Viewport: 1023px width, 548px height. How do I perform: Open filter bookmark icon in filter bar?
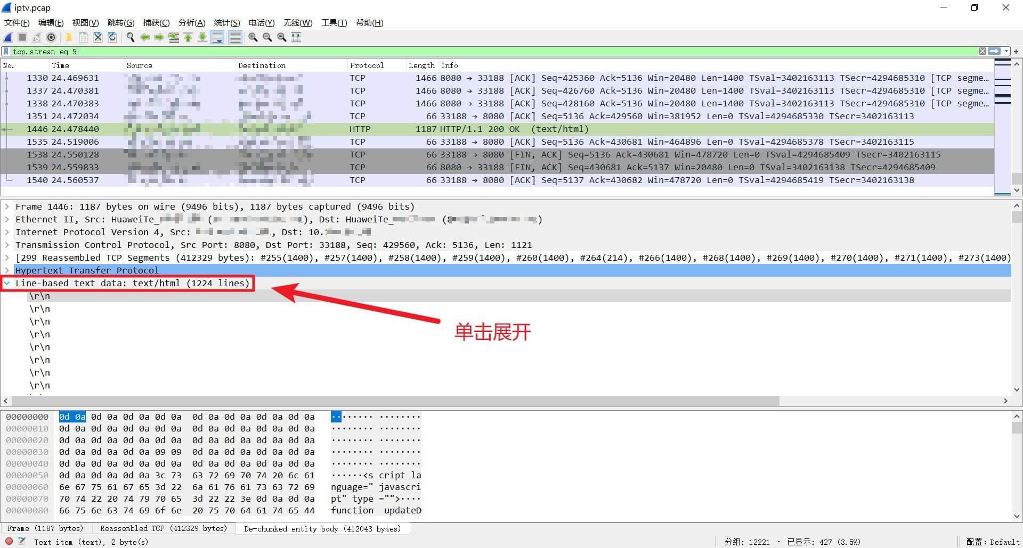pos(6,51)
